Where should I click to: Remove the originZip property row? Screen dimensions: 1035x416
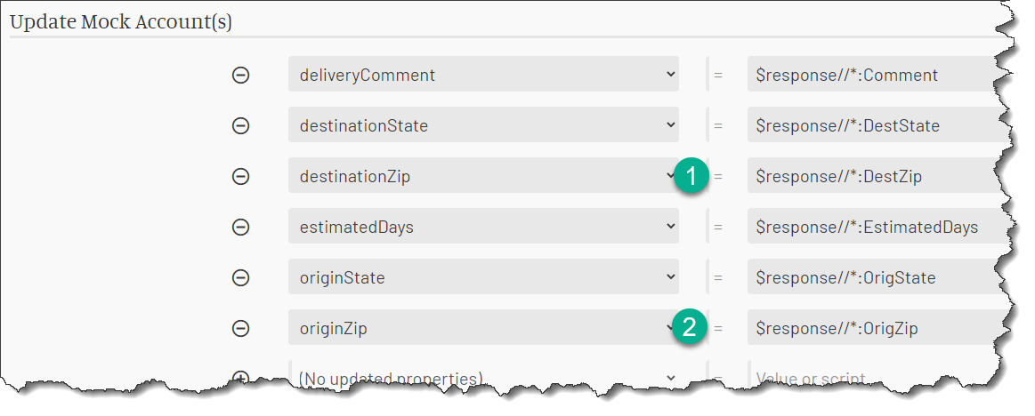click(241, 328)
